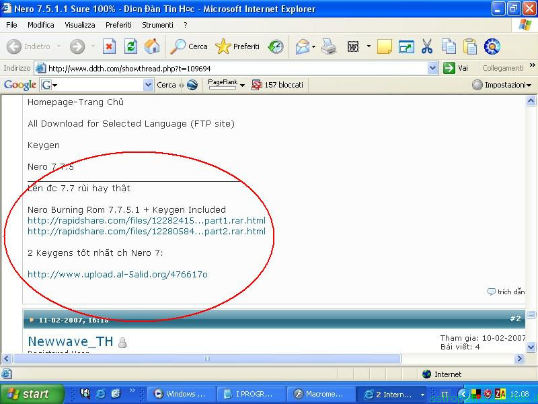The image size is (538, 404).
Task: Click the 157 bloccati popup blocker button
Action: tap(278, 85)
